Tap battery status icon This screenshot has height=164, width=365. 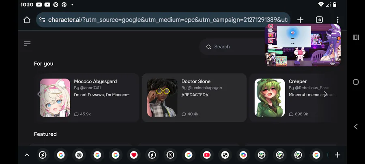335,4
